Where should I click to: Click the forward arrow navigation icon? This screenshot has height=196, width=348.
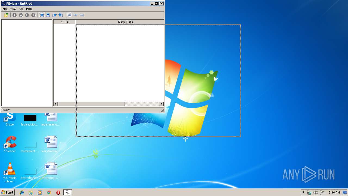(x=33, y=15)
